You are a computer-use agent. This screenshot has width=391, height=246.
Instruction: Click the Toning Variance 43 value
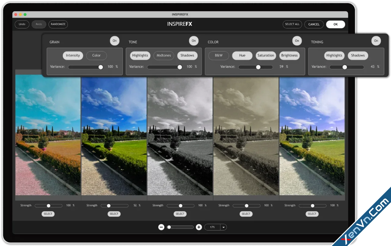(x=372, y=67)
